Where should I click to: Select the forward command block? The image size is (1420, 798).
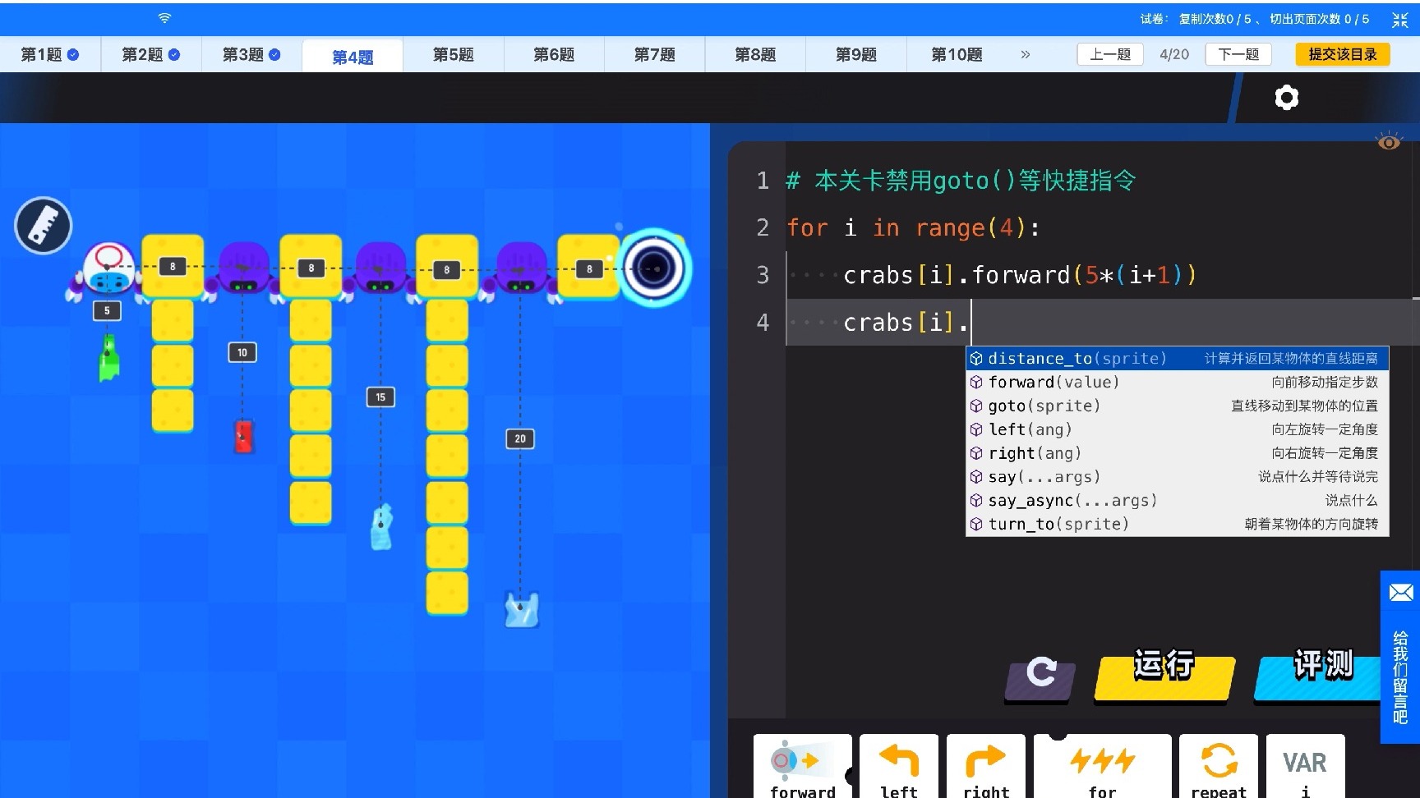802,765
